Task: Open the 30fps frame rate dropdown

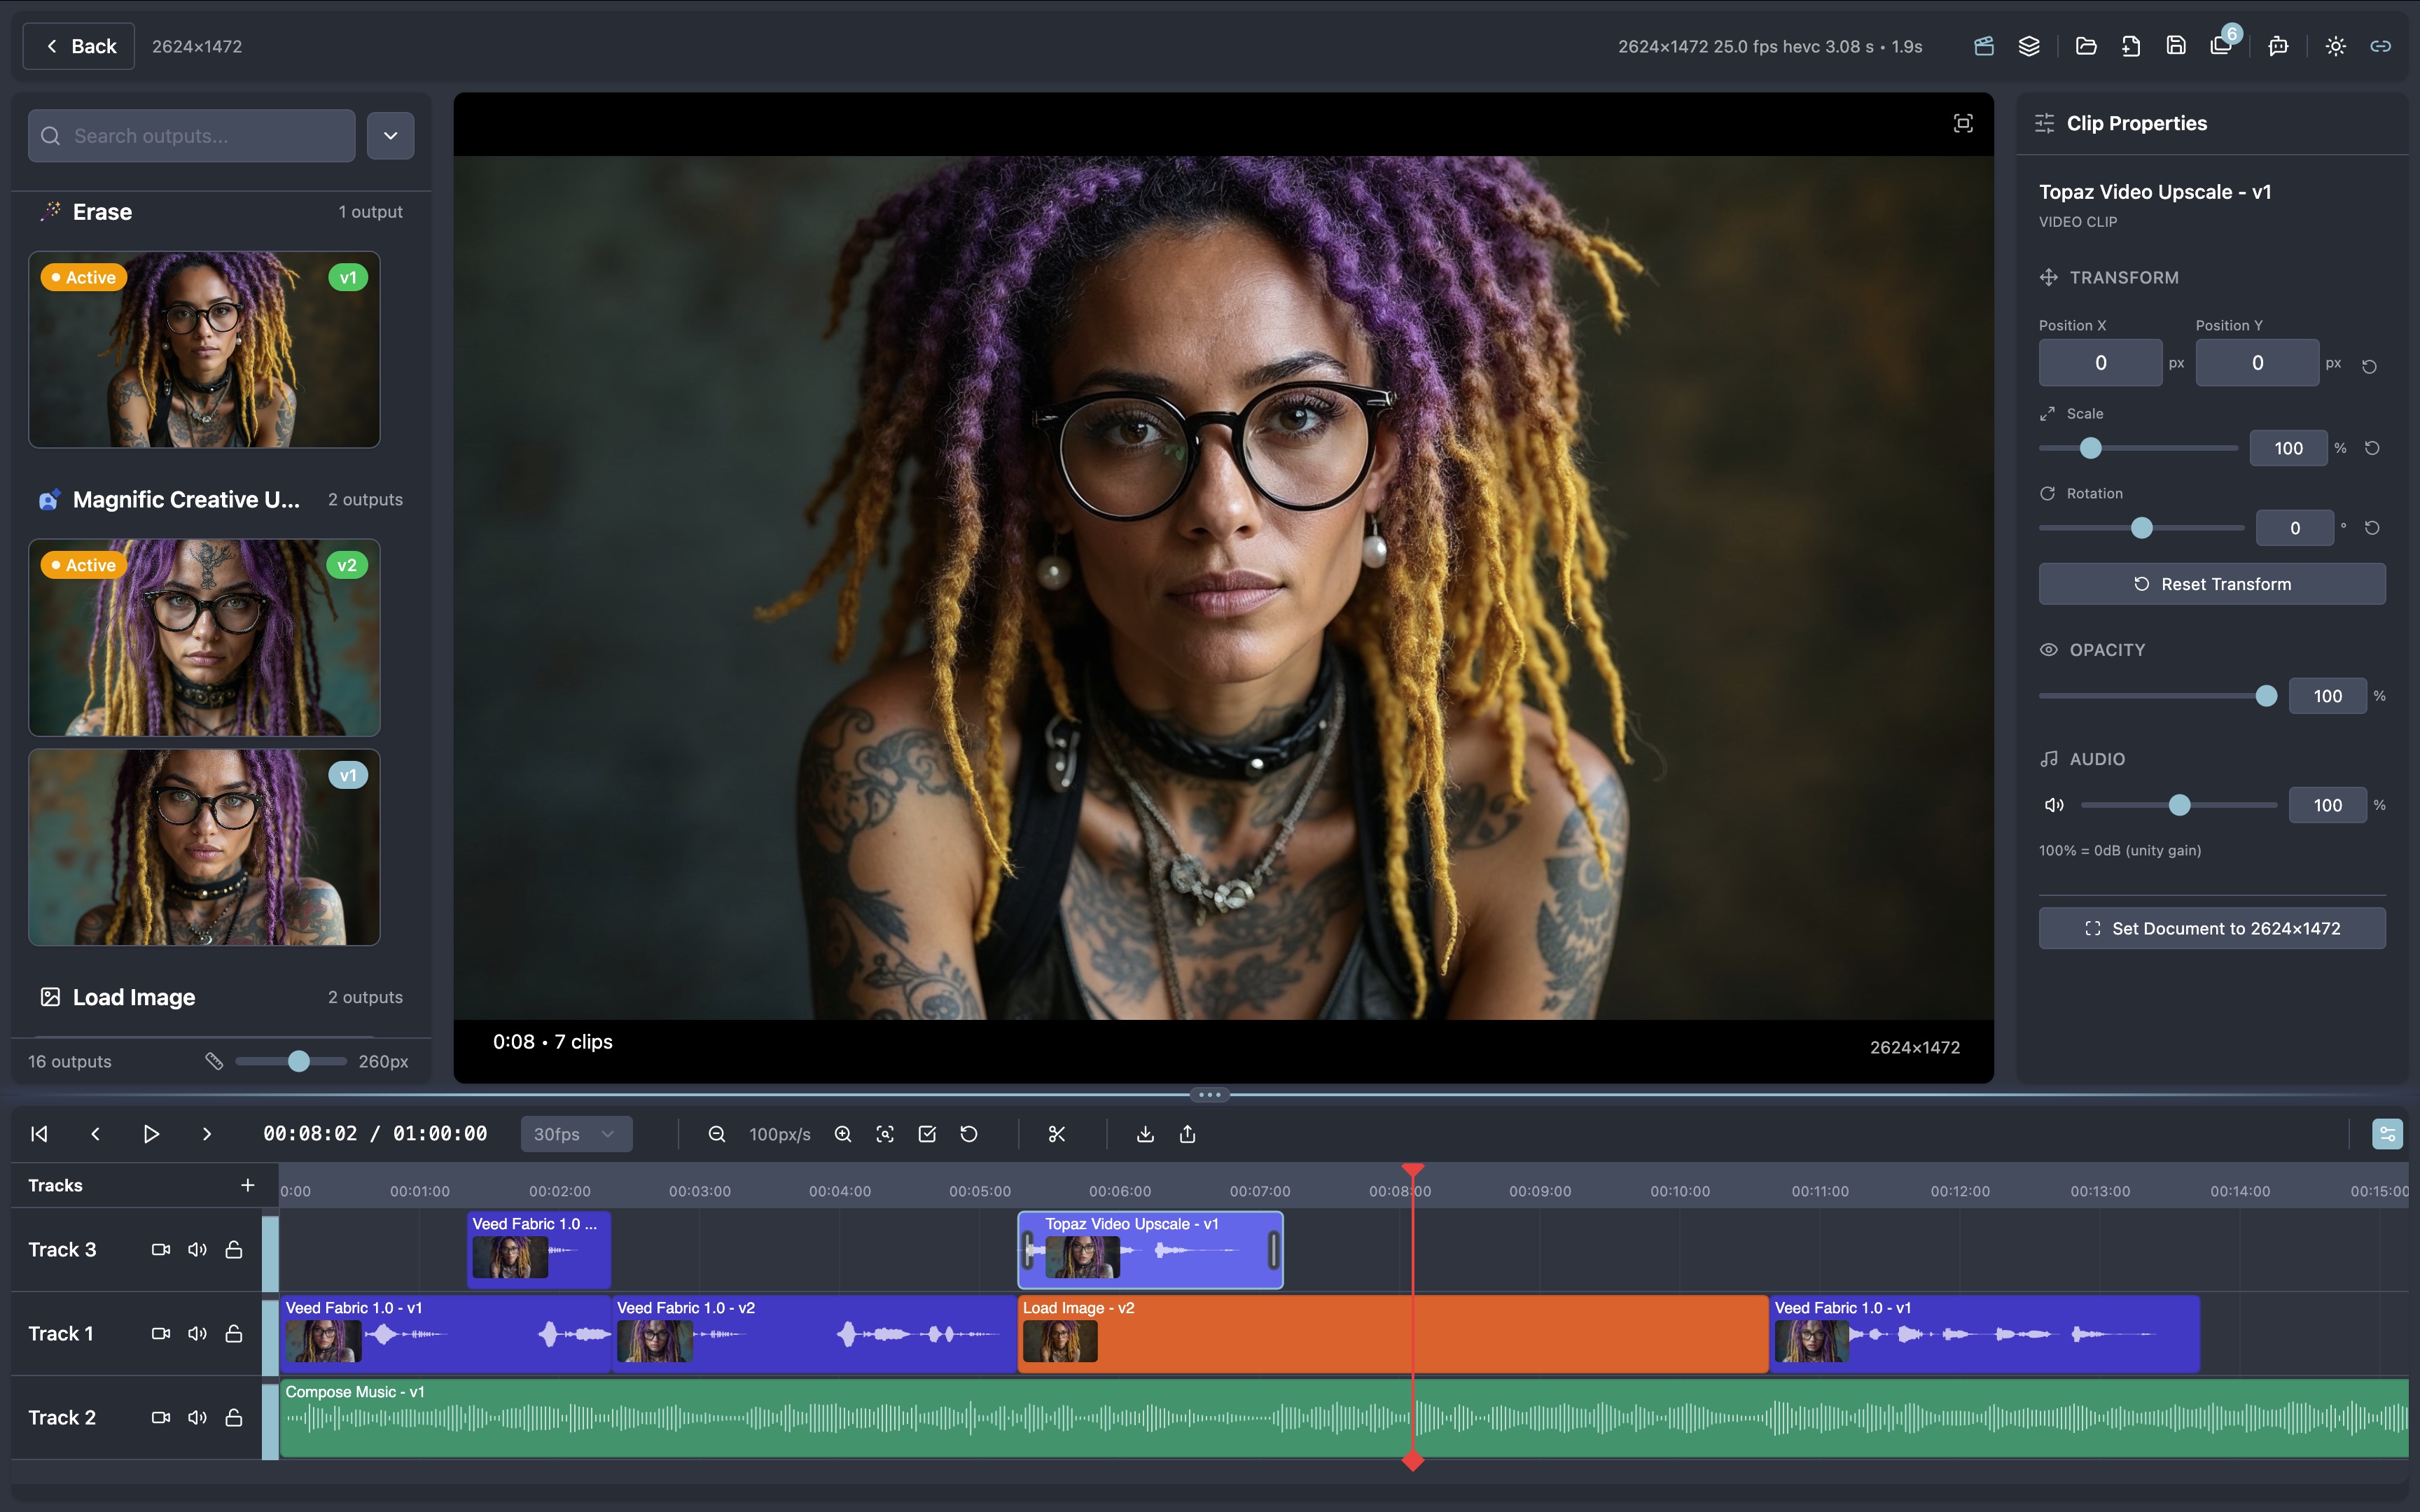Action: 576,1134
